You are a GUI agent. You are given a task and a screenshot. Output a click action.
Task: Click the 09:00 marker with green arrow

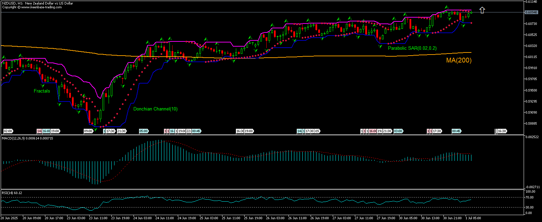pos(89,131)
